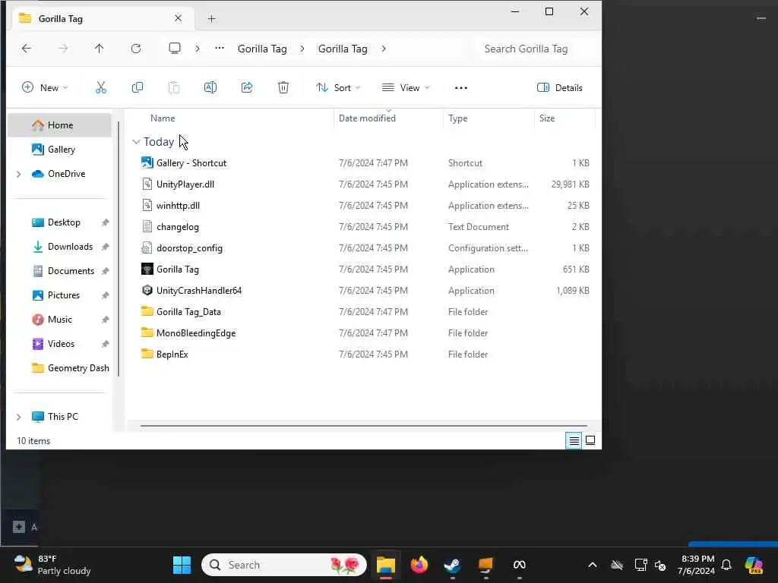
Task: Open the Copilot icon in taskbar corner
Action: (754, 565)
